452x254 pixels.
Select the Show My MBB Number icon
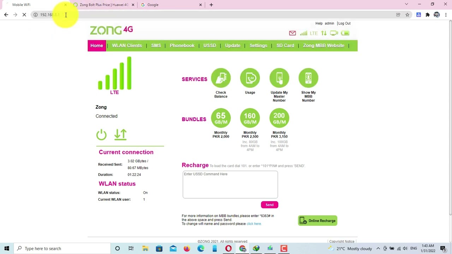pos(308,78)
